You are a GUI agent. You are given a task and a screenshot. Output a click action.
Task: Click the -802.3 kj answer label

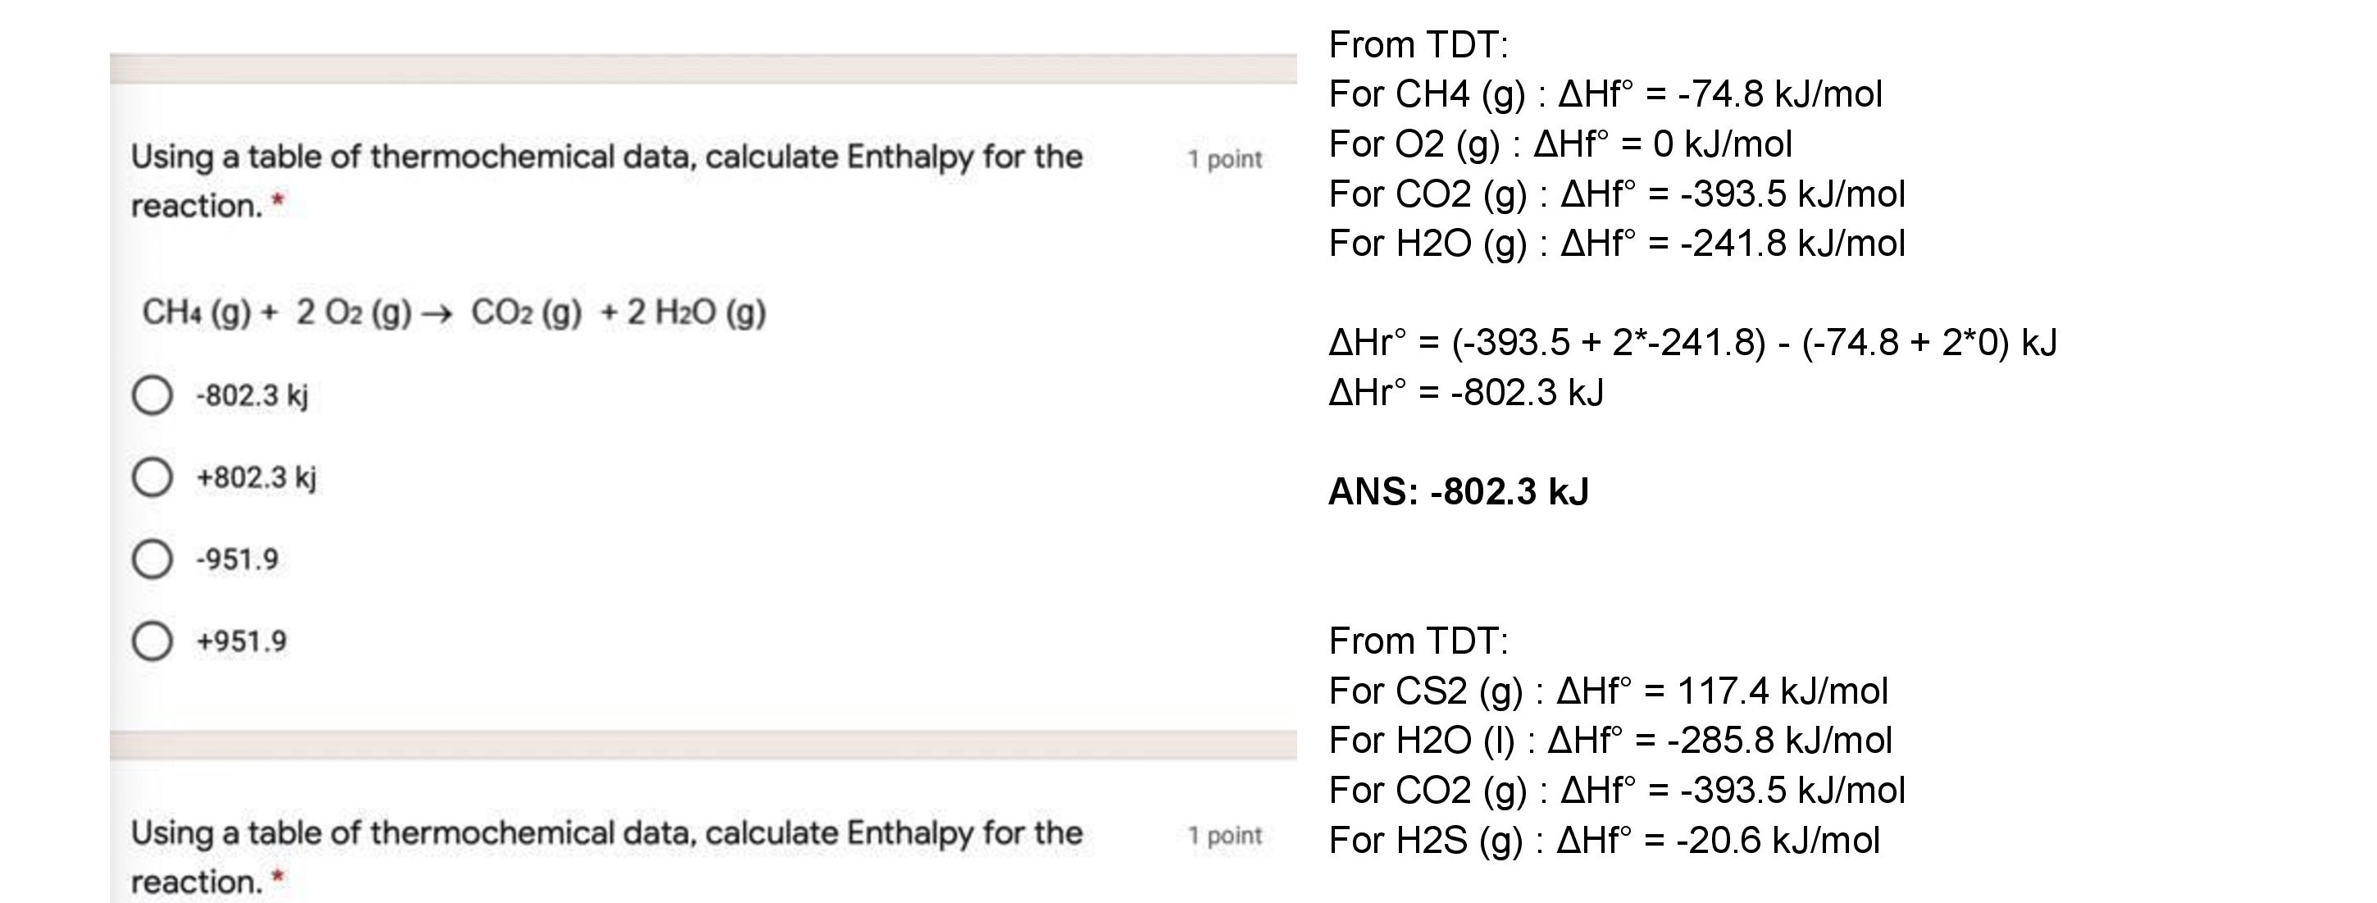point(252,395)
